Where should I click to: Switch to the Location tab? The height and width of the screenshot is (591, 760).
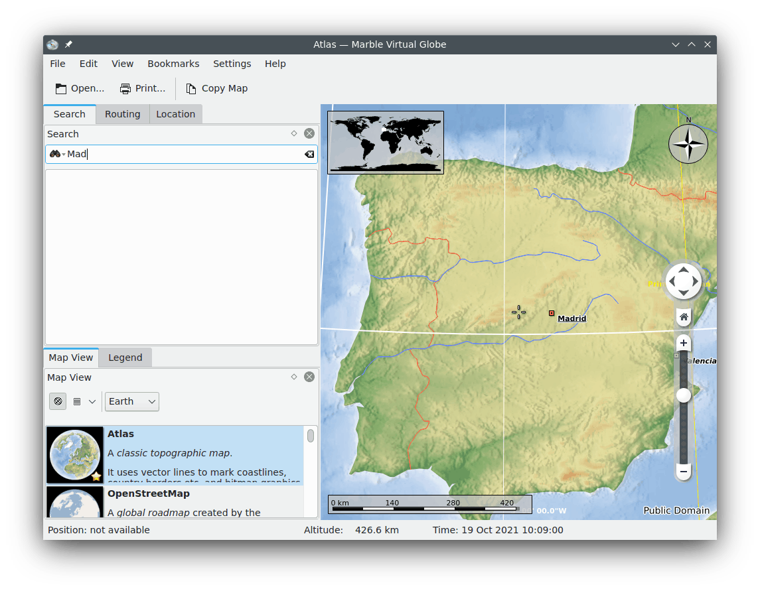175,114
